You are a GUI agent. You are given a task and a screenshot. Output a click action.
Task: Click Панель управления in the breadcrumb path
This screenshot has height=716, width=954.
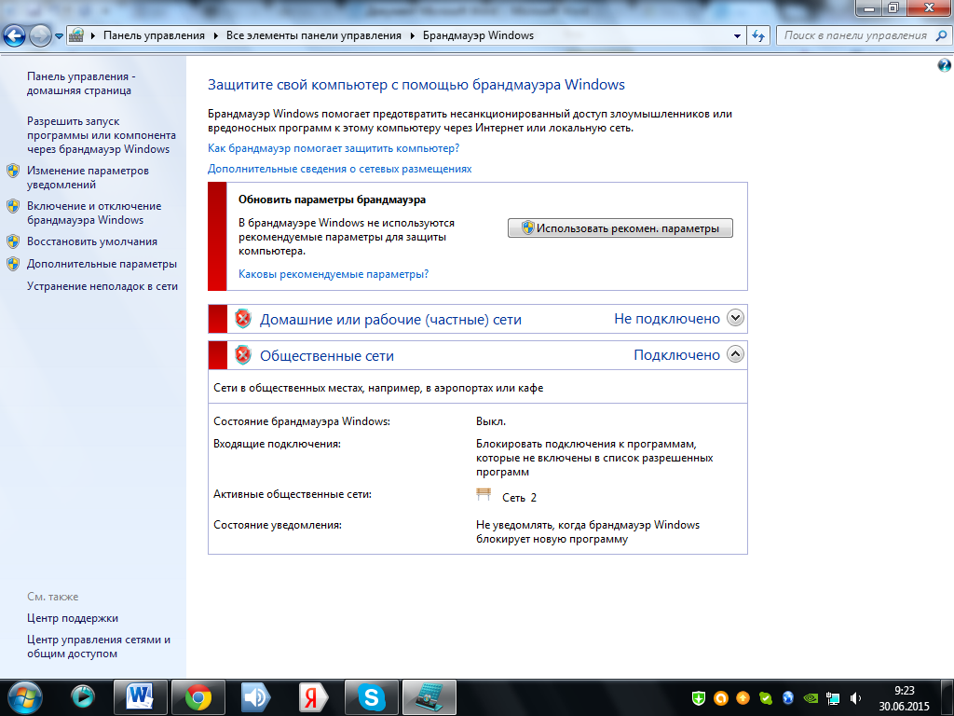[x=154, y=35]
